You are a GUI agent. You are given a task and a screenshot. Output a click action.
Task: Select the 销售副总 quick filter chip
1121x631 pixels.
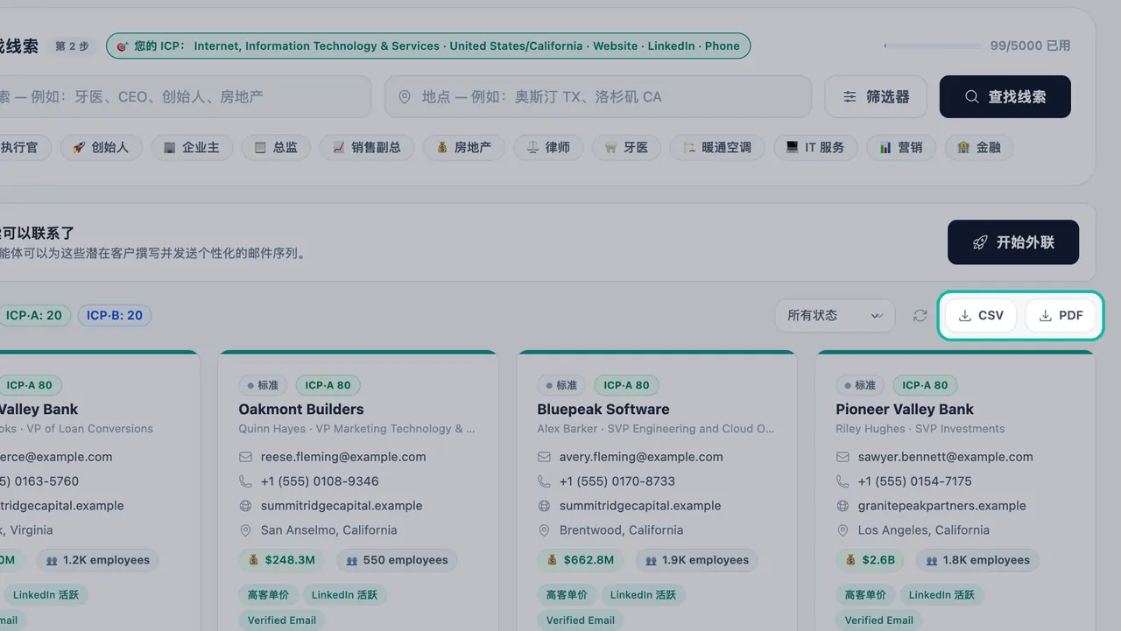tap(367, 148)
